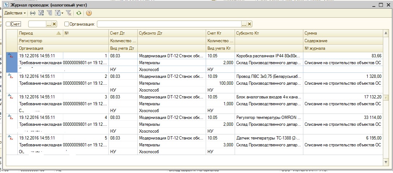The height and width of the screenshot is (173, 393).
Task: Click Дт/Кт icon of entry 4
Action: (11, 117)
